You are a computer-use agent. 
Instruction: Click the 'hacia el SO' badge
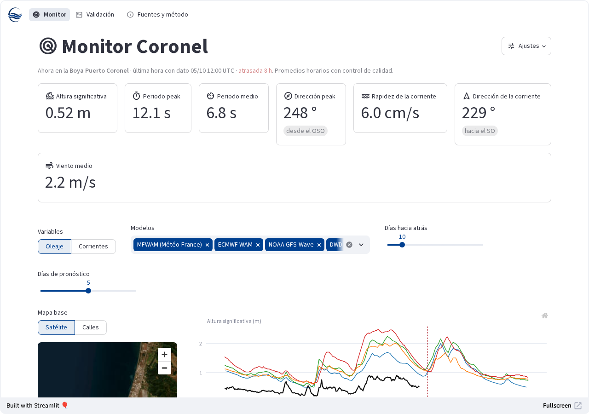click(x=480, y=131)
